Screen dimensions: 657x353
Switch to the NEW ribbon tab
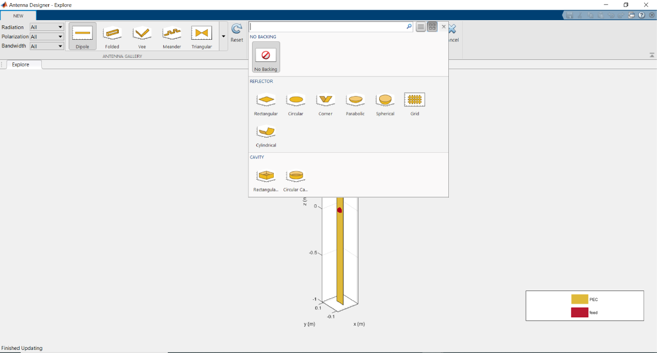(19, 15)
